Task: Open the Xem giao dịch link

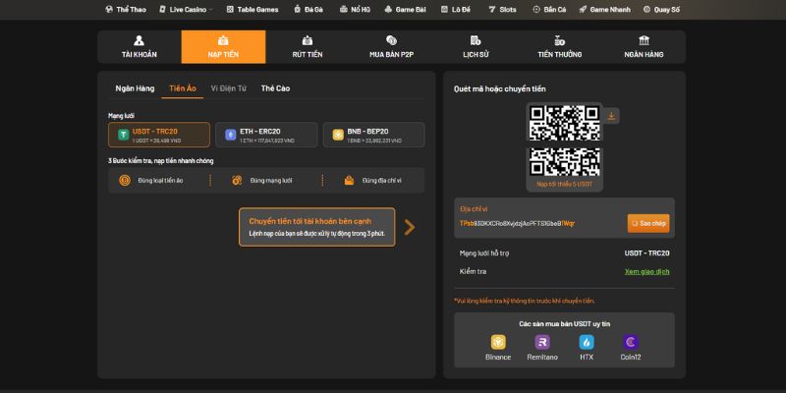Action: [x=646, y=271]
